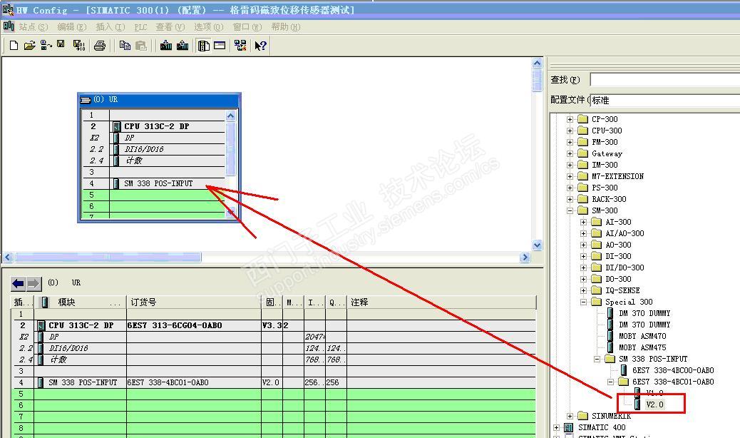
Task: Click the 注释 column header
Action: [x=442, y=302]
